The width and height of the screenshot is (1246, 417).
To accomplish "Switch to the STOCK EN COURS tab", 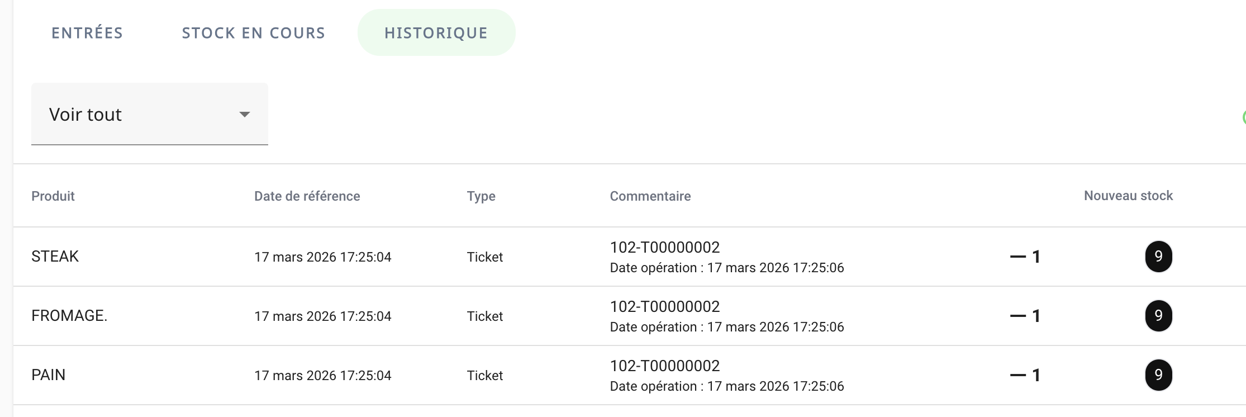I will (x=253, y=33).
